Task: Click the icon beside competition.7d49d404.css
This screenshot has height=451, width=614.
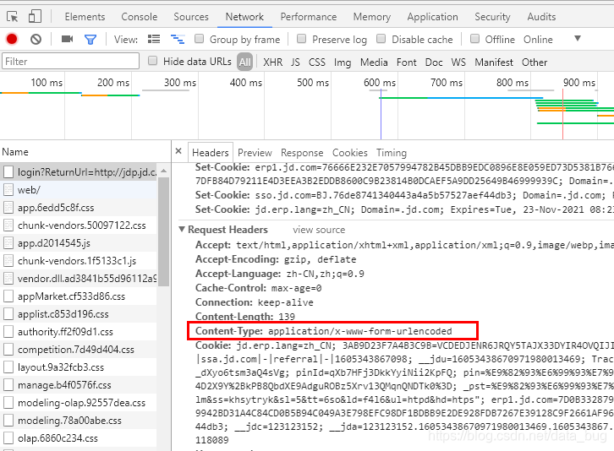Action: coord(8,350)
